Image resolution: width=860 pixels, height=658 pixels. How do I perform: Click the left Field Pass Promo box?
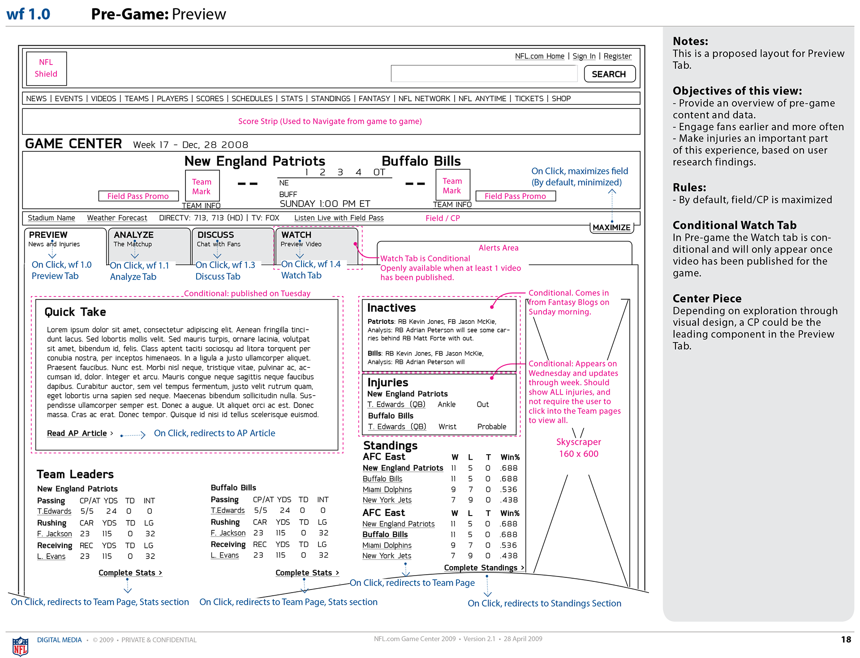tap(138, 196)
